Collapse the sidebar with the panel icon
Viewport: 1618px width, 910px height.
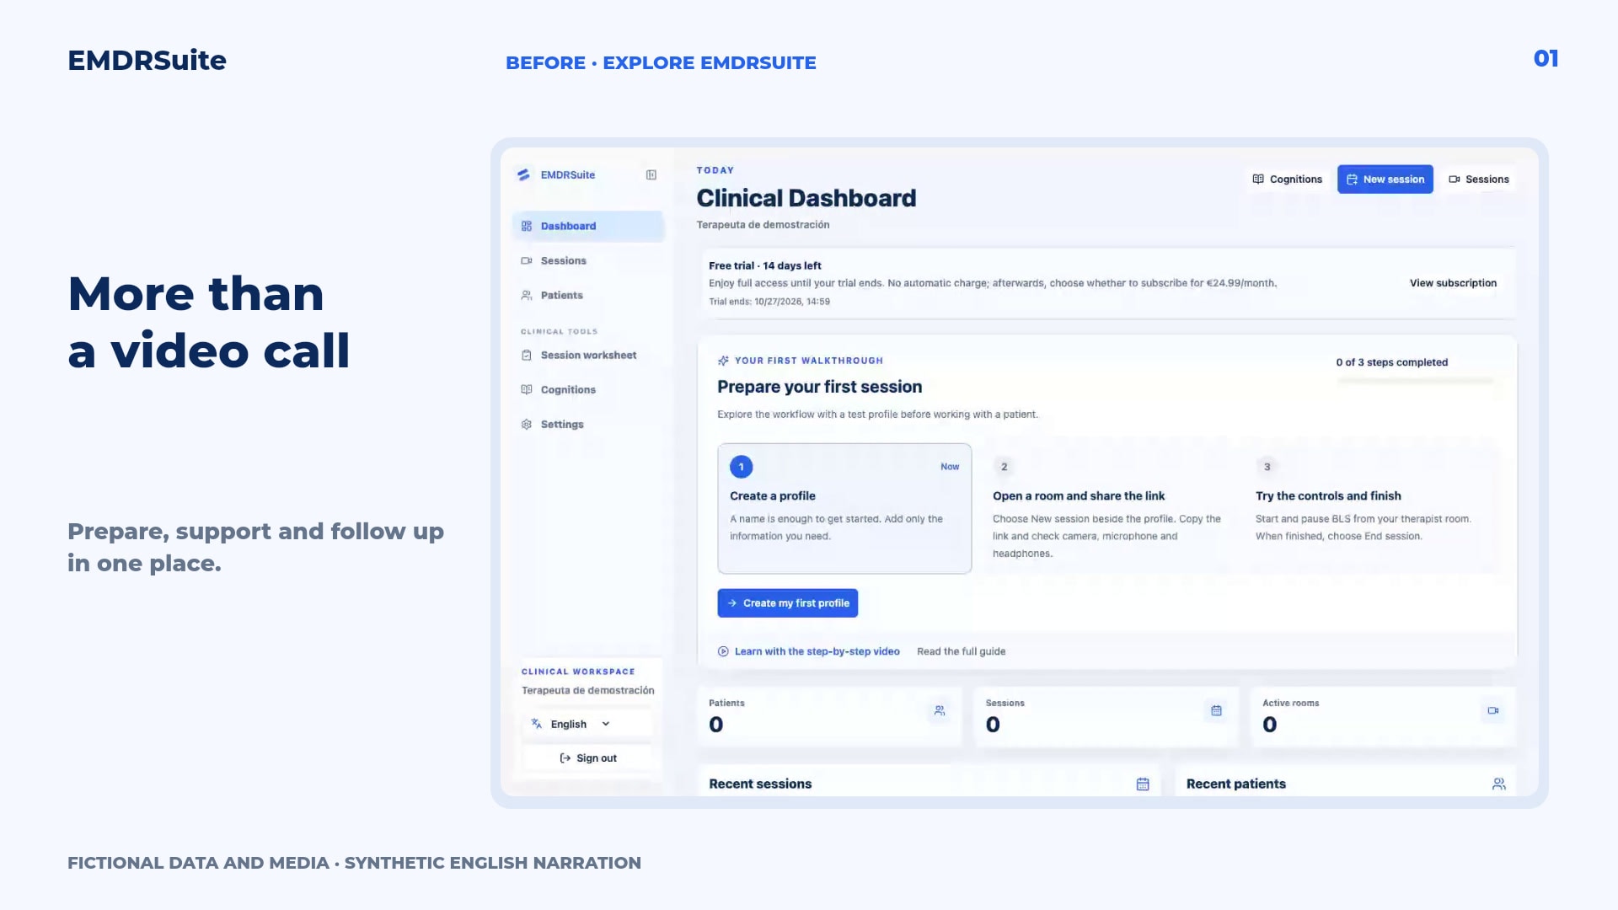pyautogui.click(x=651, y=175)
